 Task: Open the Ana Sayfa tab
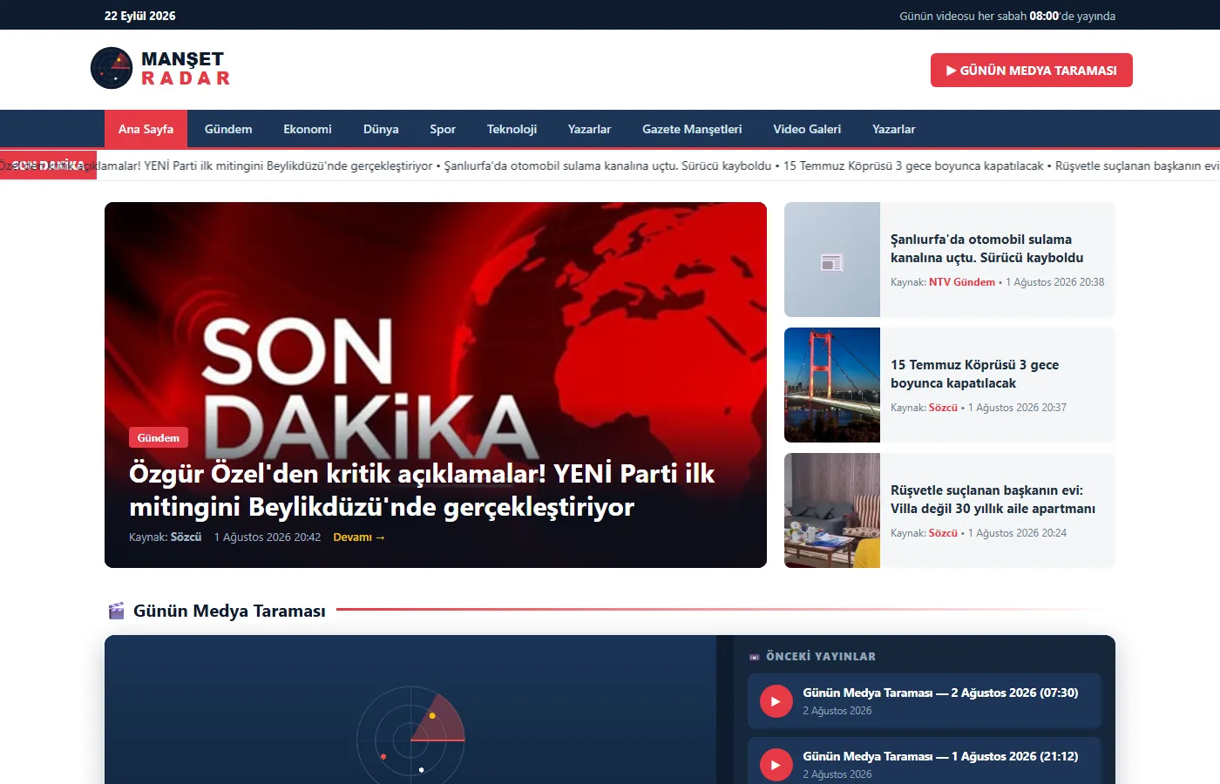click(x=146, y=129)
